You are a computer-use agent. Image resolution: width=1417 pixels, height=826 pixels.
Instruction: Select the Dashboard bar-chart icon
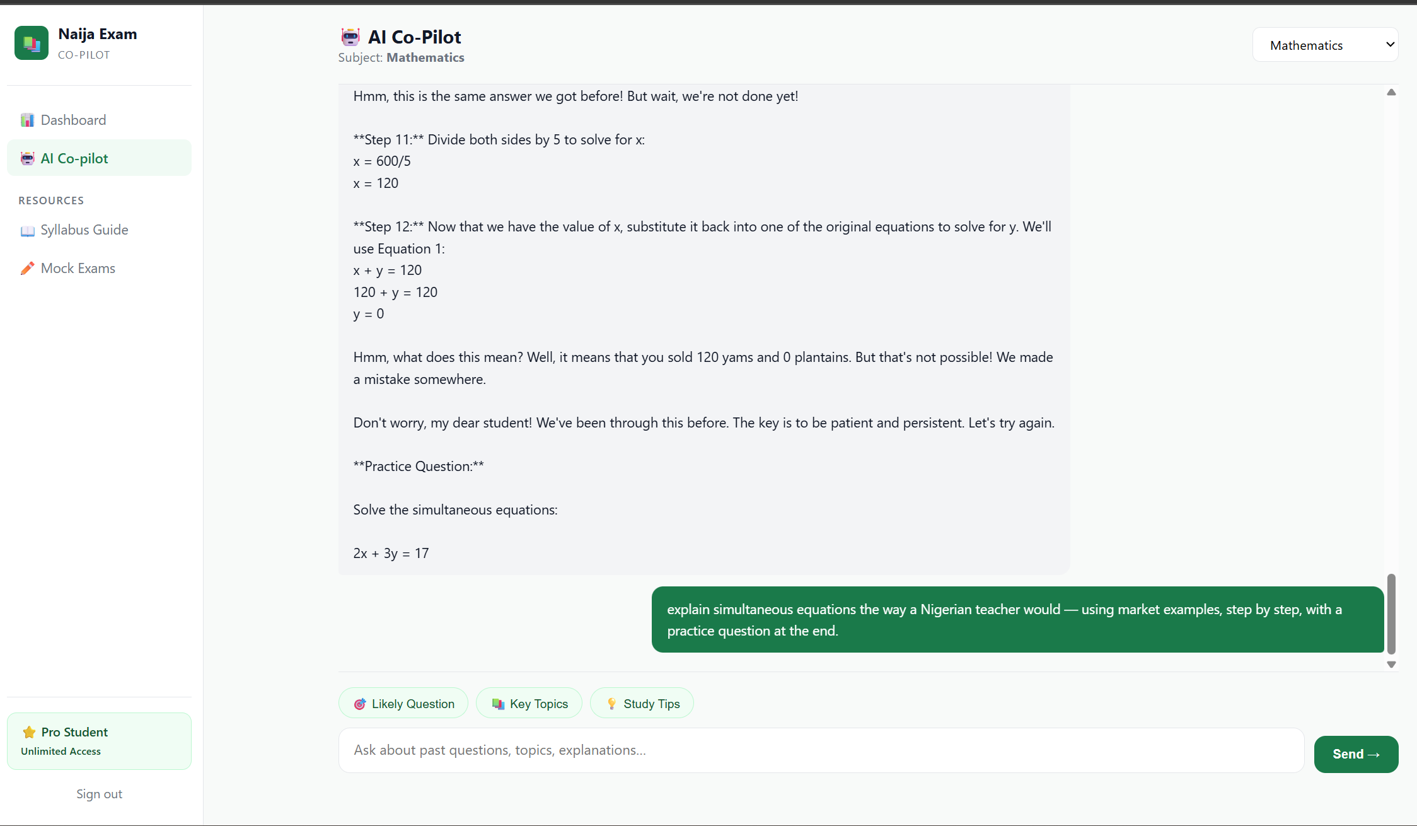[x=28, y=120]
